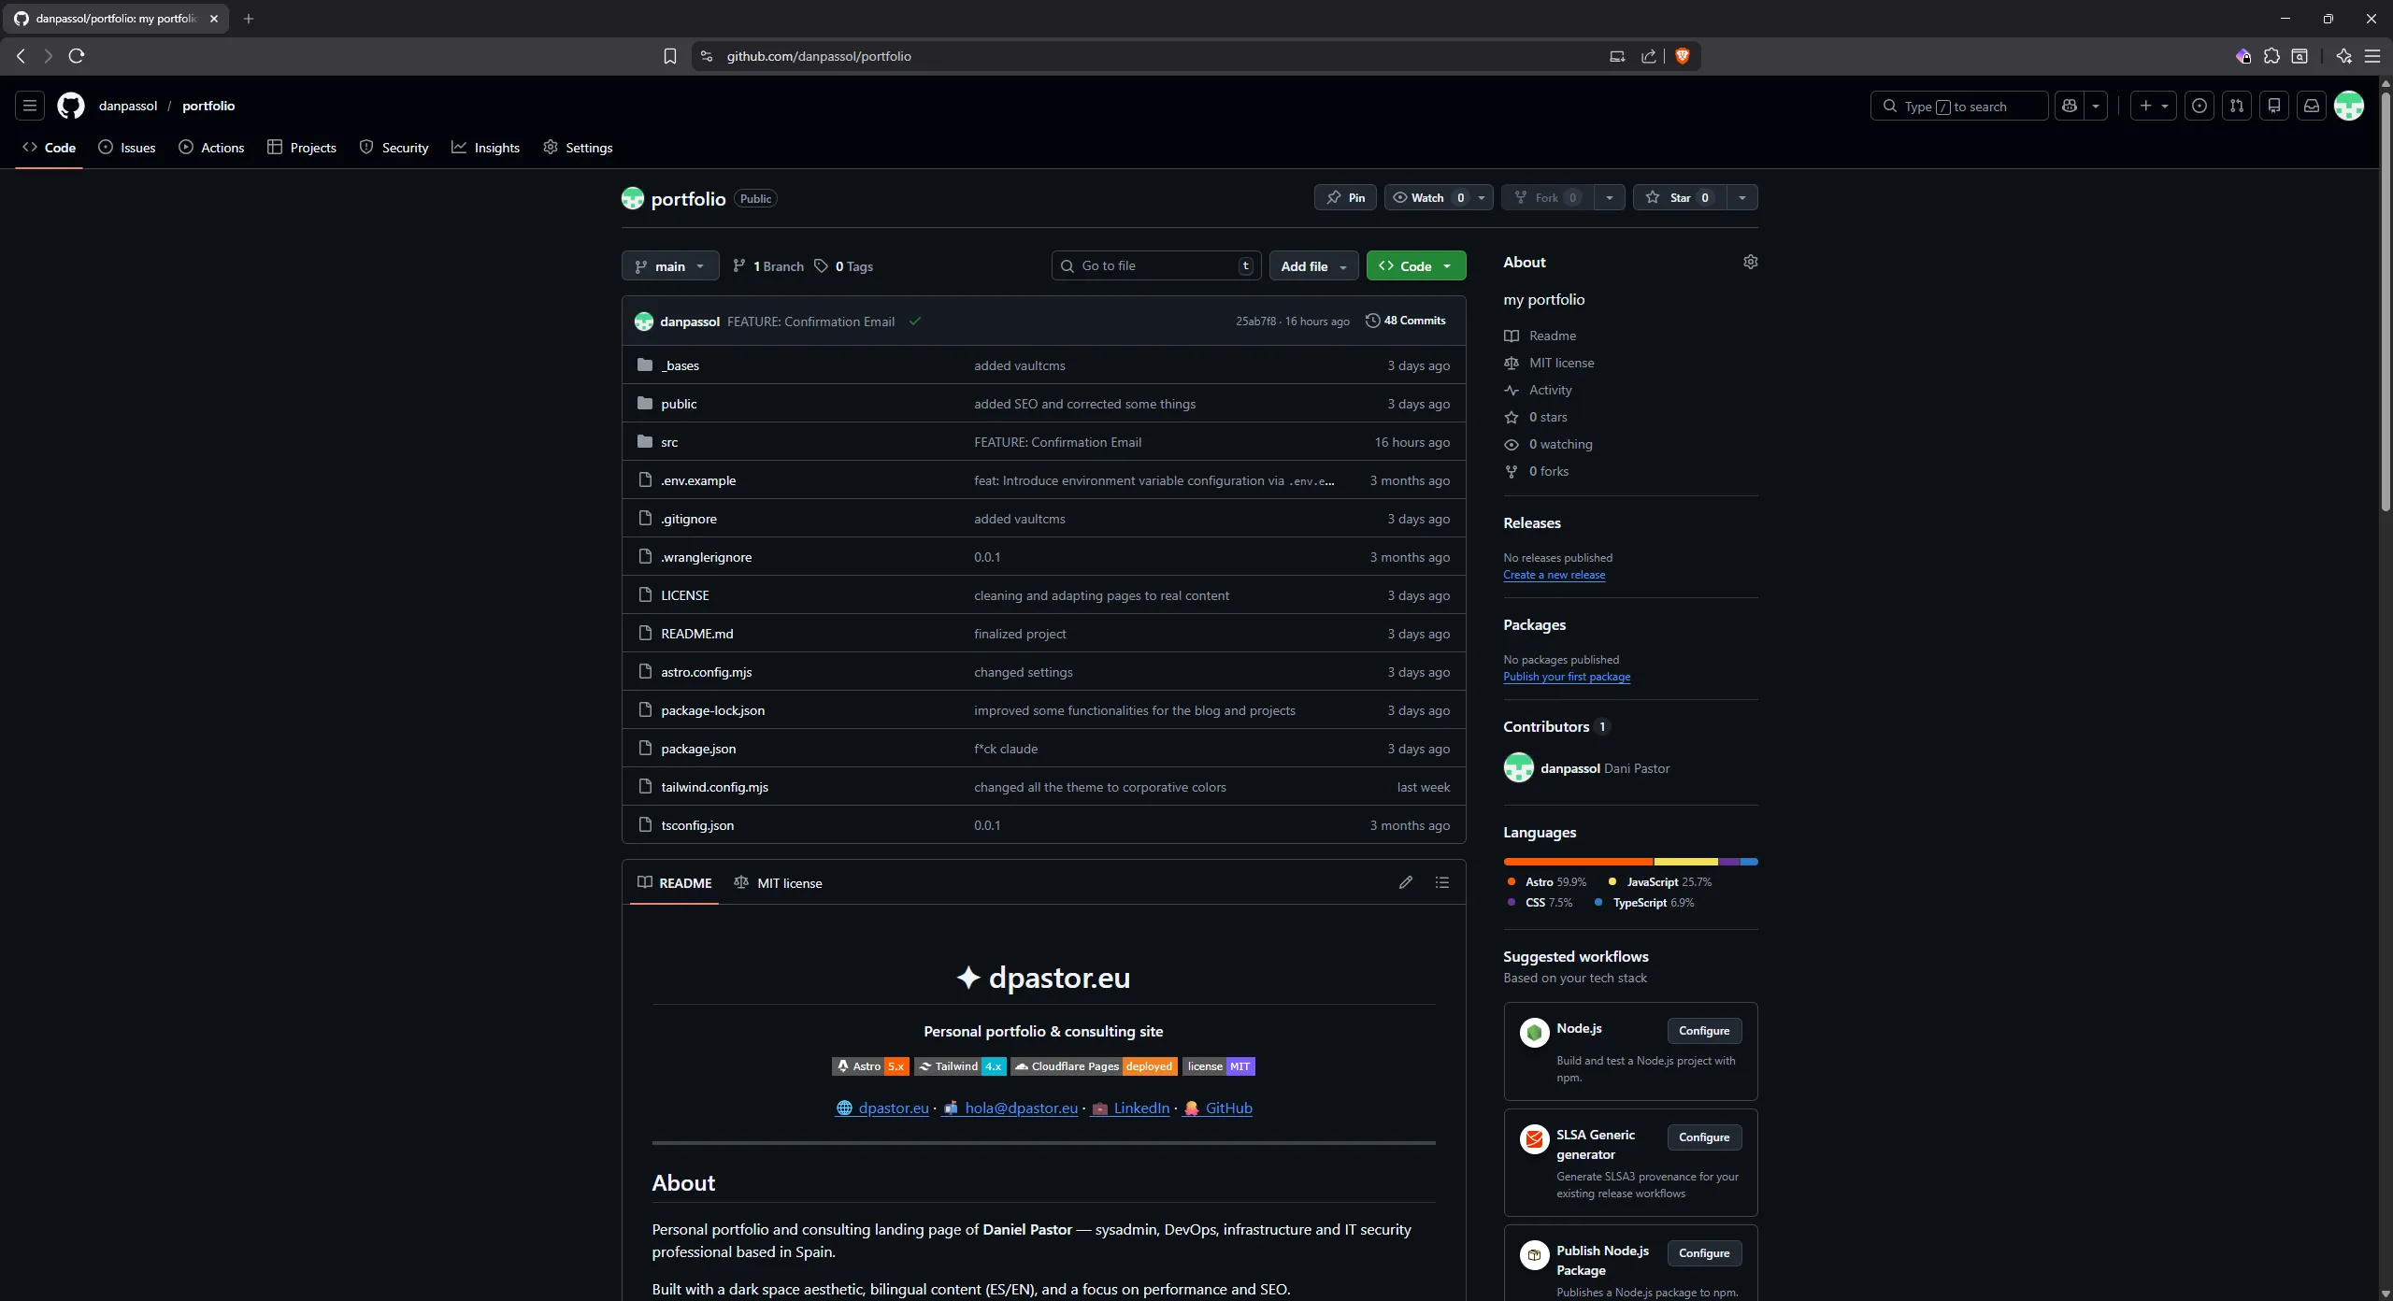This screenshot has width=2393, height=1301.
Task: Reload the browser page
Action: pos(77,56)
